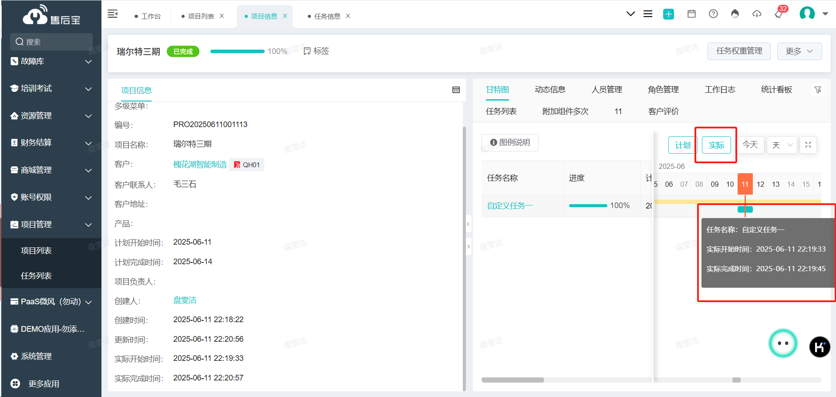Click the customer service headset icon
Screen dimensions: 836x397
[735, 14]
